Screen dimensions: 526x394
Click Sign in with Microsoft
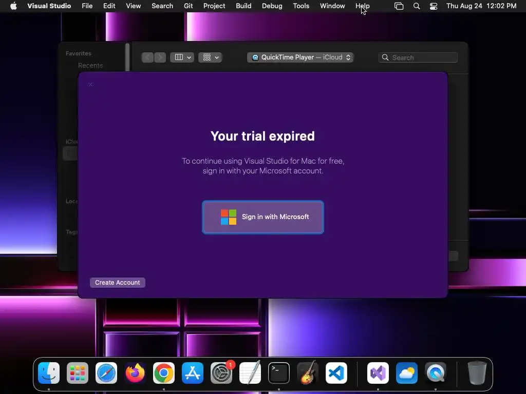click(x=263, y=217)
